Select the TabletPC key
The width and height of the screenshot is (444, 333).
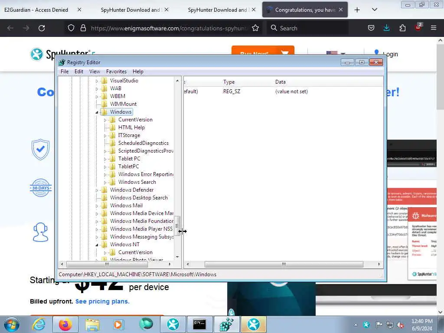pyautogui.click(x=128, y=166)
